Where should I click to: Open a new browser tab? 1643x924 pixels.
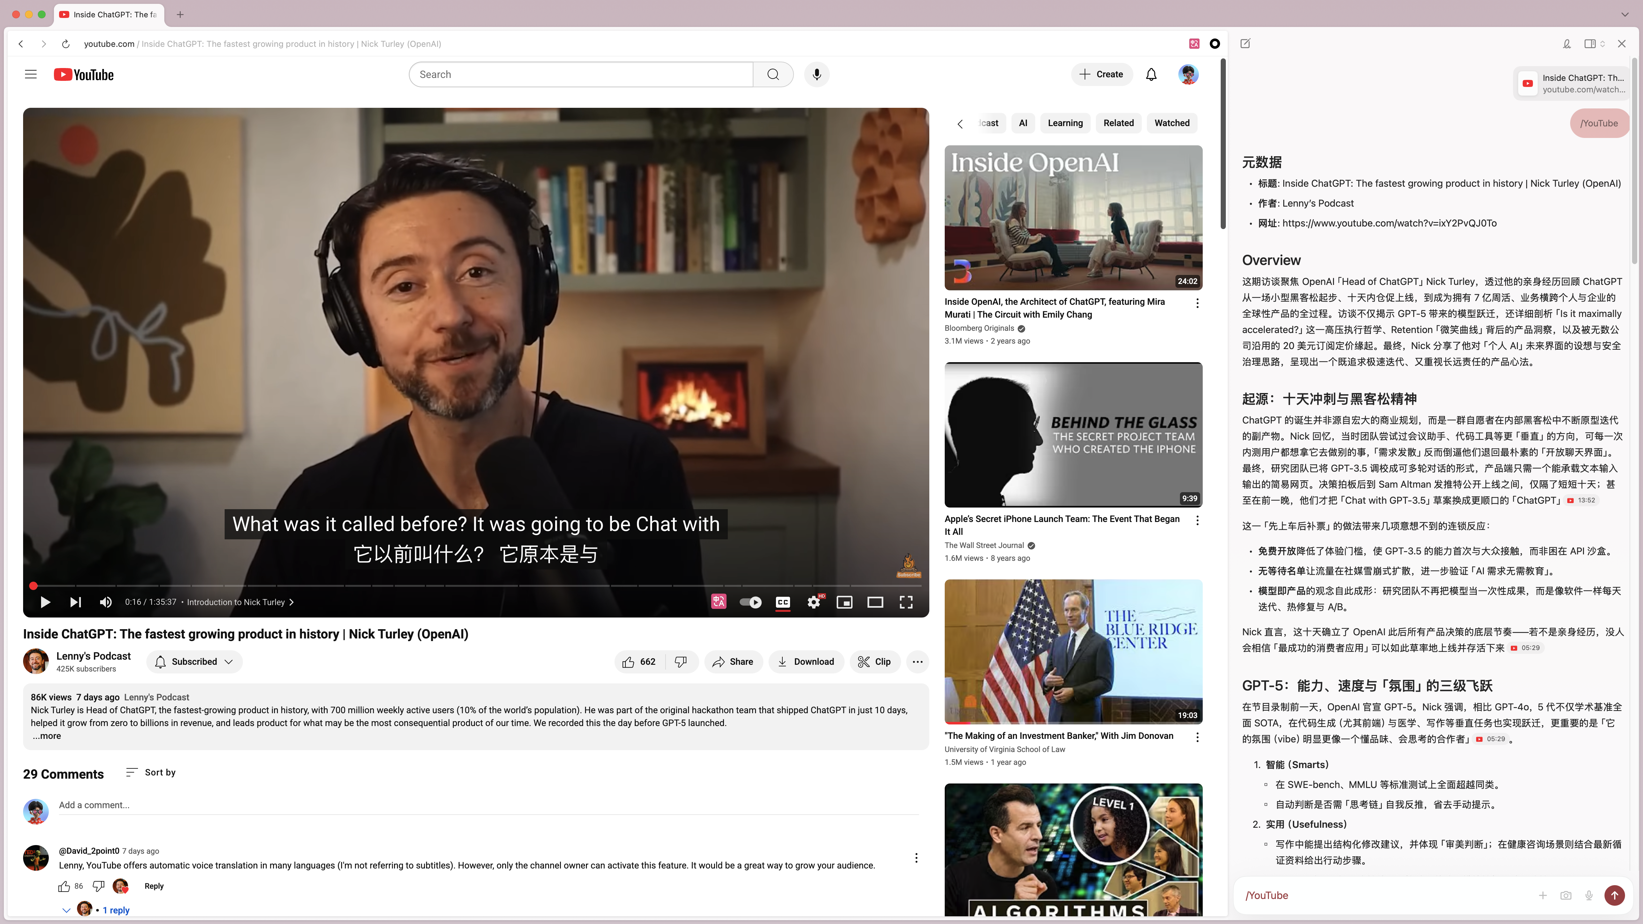click(180, 14)
